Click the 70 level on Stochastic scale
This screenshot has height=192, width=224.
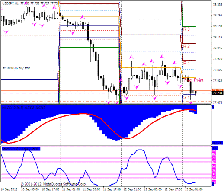[214, 158]
